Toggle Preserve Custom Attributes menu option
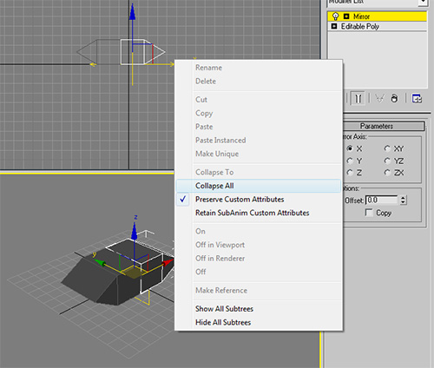The height and width of the screenshot is (368, 434). [259, 200]
